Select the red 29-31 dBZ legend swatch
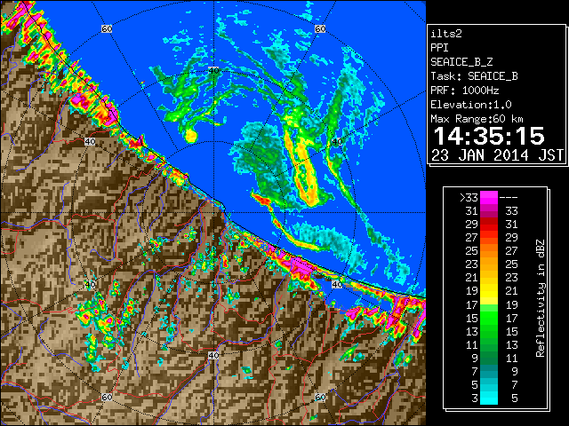Image resolution: width=569 pixels, height=426 pixels. 489,225
